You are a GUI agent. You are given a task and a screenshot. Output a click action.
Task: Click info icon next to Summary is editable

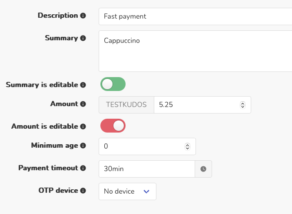point(83,85)
